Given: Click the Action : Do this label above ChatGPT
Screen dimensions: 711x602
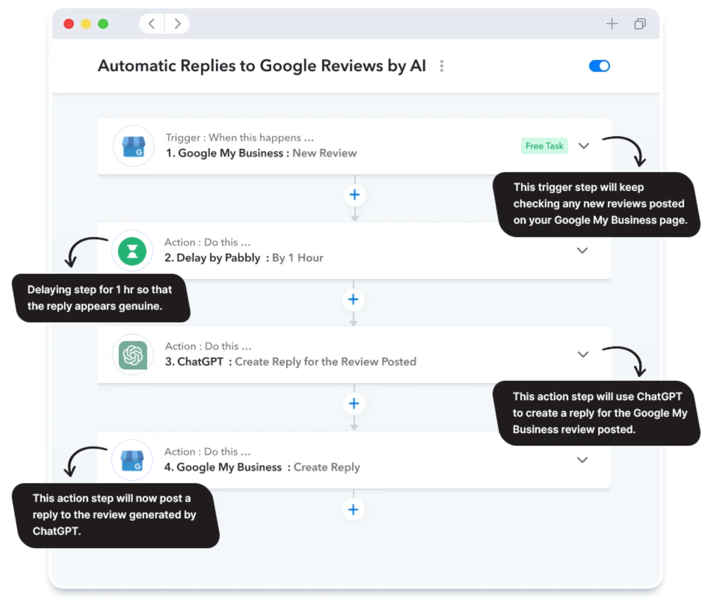Looking at the screenshot, I should click(208, 346).
